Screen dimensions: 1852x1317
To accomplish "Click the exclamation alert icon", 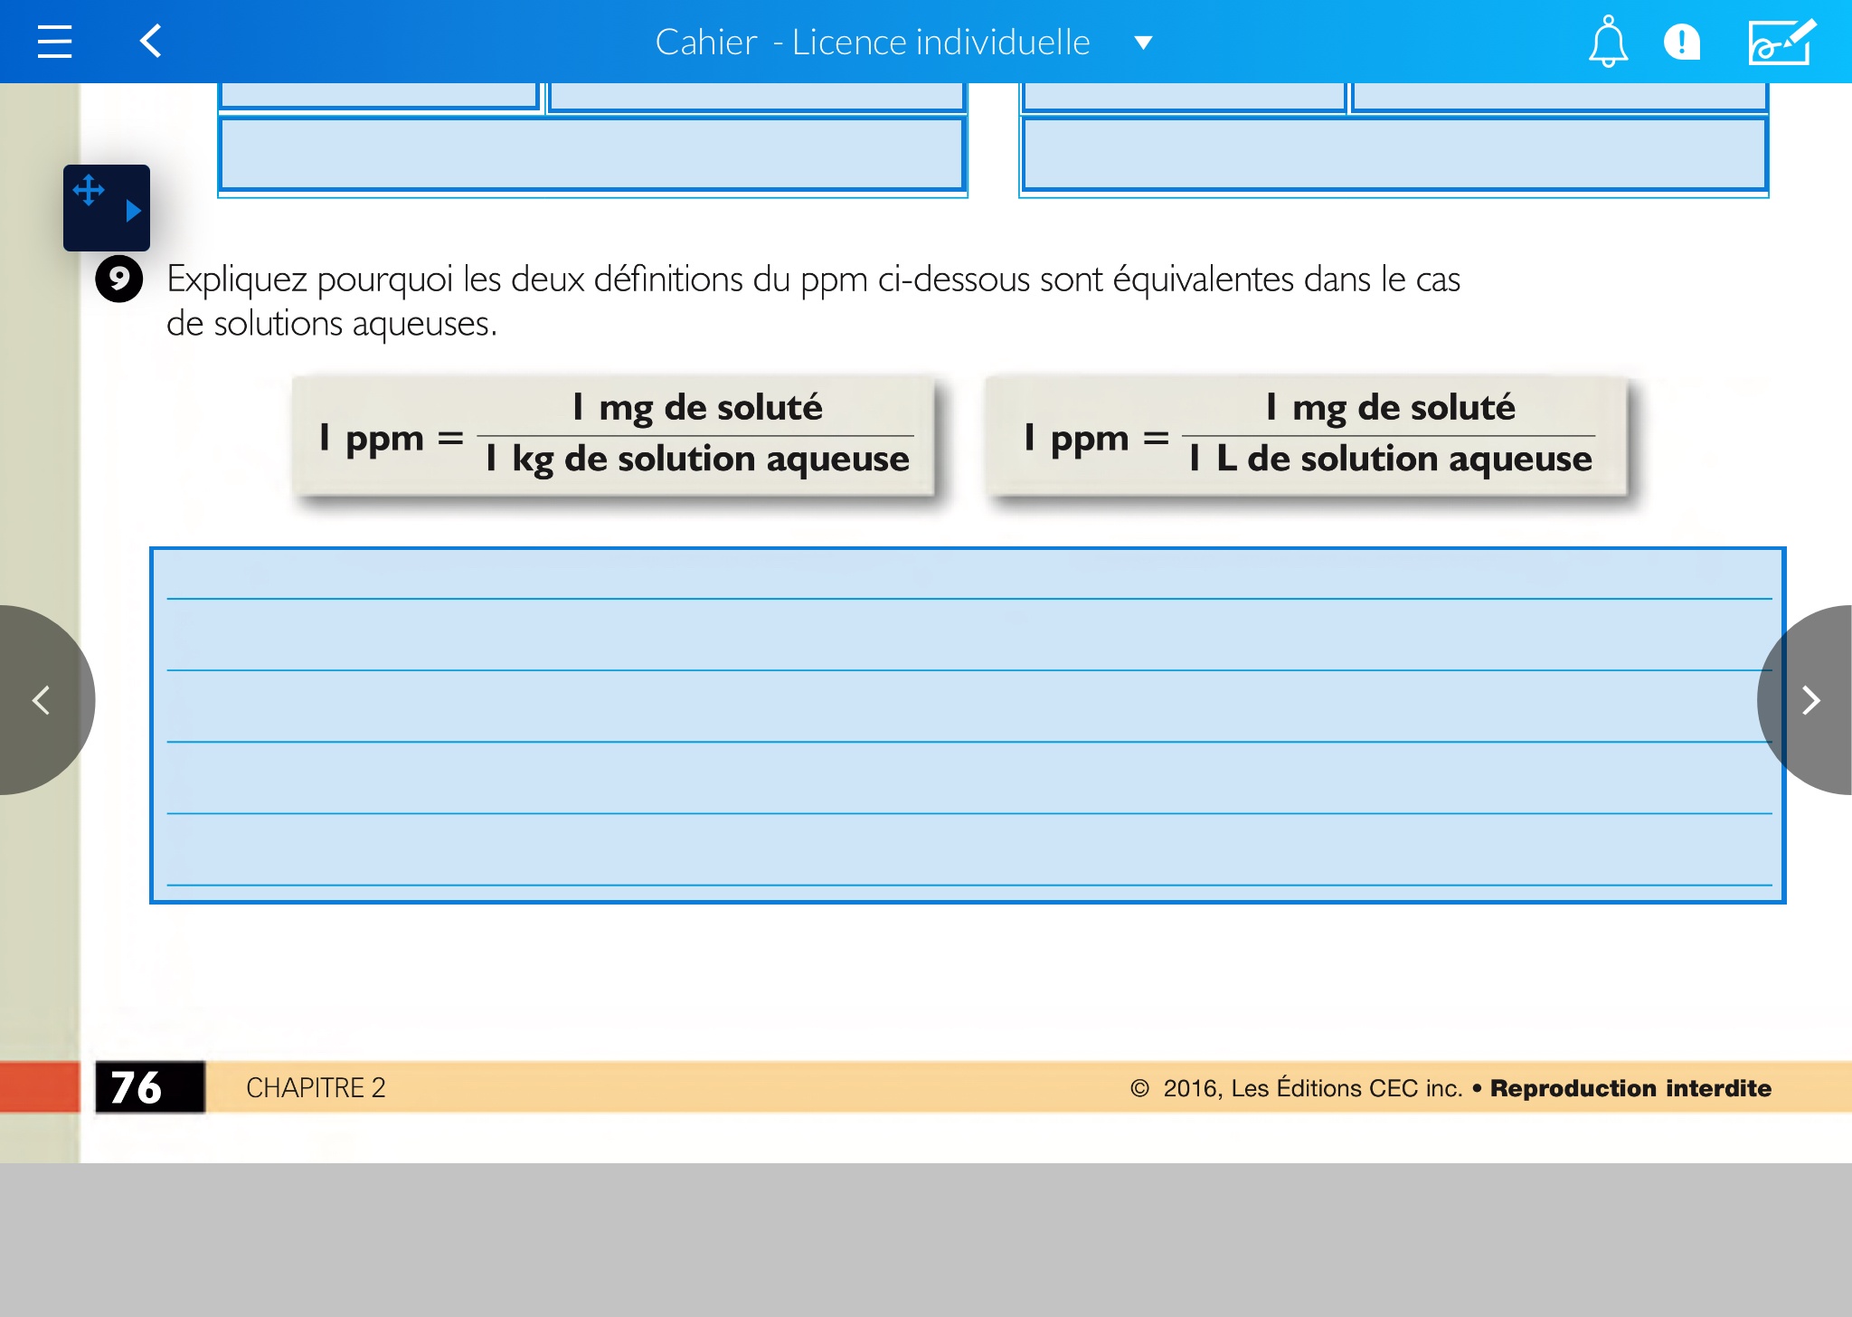I will click(1681, 42).
